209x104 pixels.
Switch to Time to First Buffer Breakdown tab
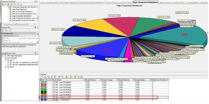pyautogui.click(x=91, y=2)
